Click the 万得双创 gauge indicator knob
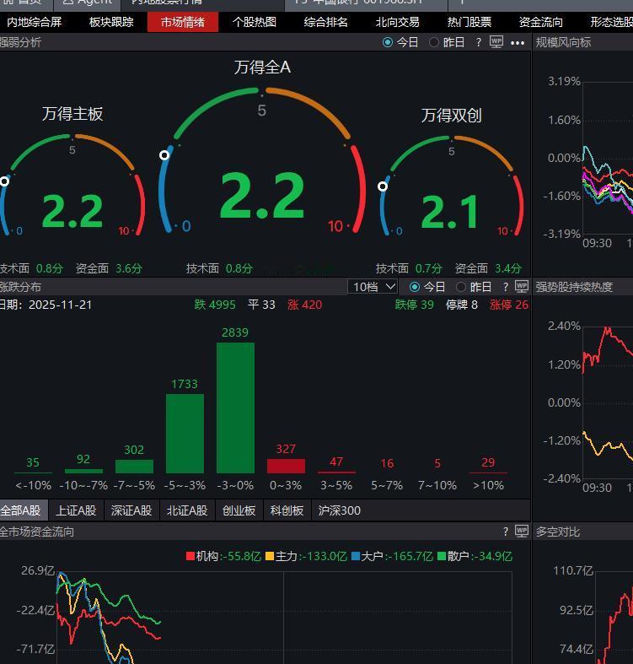The height and width of the screenshot is (664, 633). point(383,186)
